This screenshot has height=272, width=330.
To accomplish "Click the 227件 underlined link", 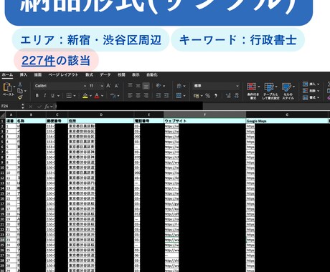I will point(38,61).
